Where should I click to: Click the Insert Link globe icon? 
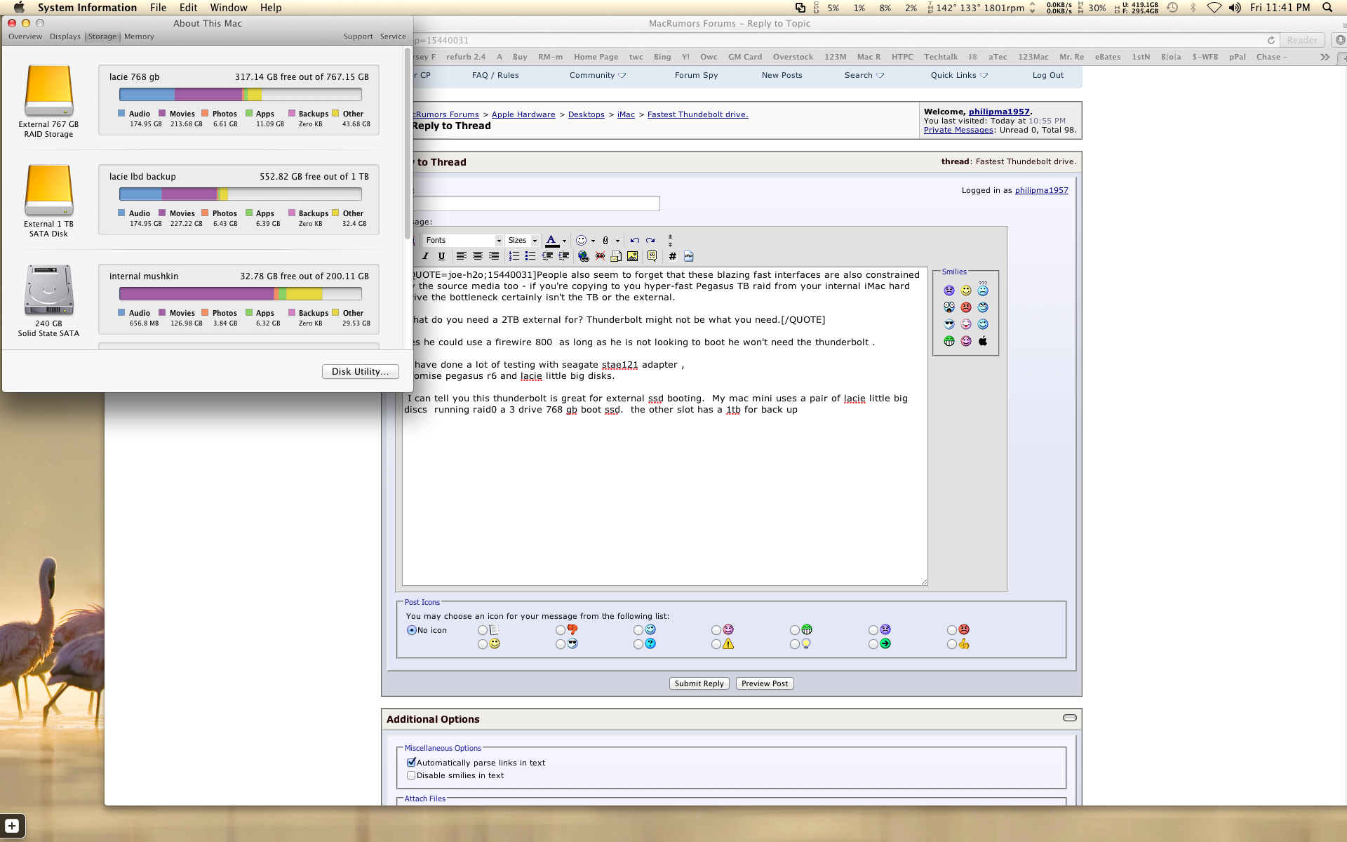(x=583, y=256)
